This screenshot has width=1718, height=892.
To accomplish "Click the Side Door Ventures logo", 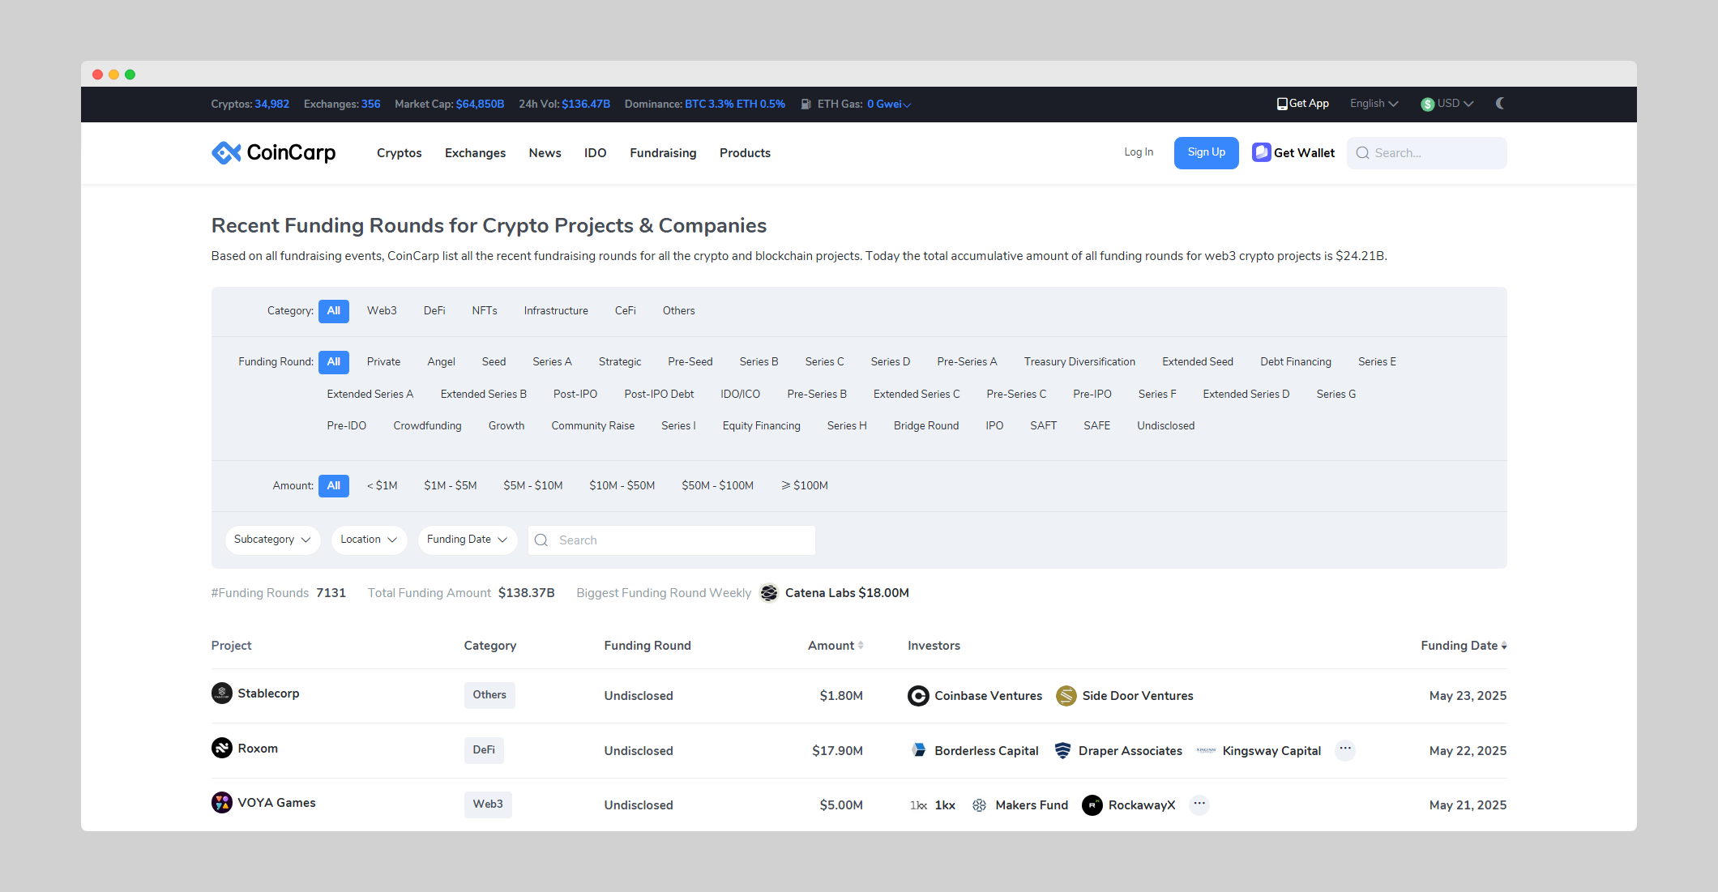I will (x=1066, y=696).
